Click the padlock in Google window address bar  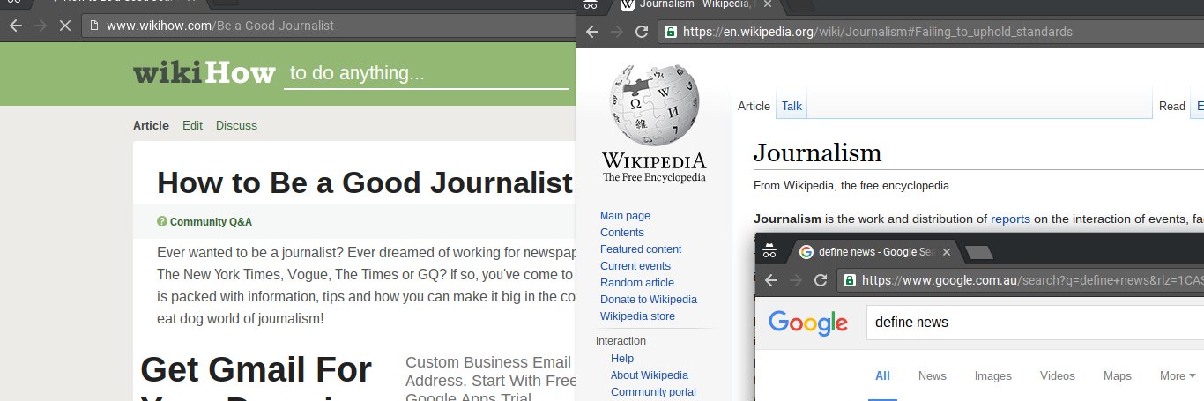pos(850,280)
